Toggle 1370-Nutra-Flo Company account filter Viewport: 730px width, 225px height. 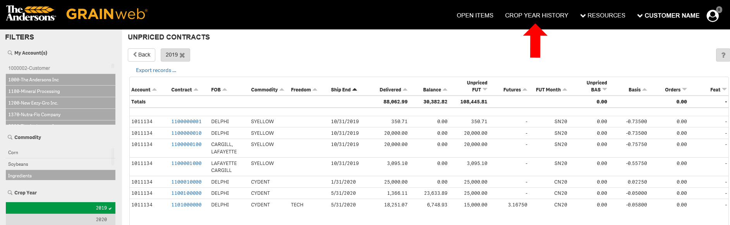click(x=60, y=115)
